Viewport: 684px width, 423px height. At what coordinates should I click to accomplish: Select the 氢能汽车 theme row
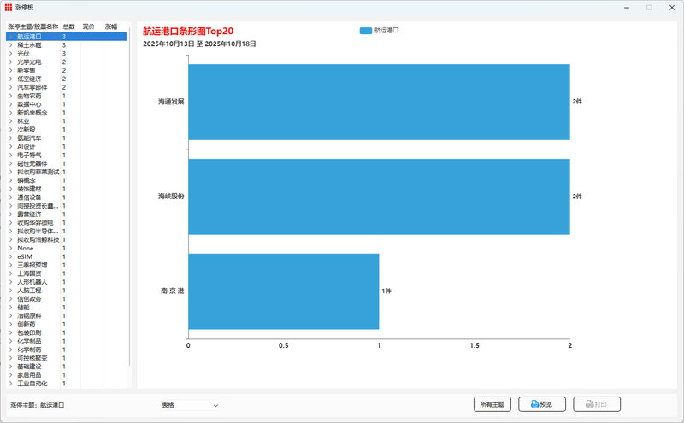point(67,138)
